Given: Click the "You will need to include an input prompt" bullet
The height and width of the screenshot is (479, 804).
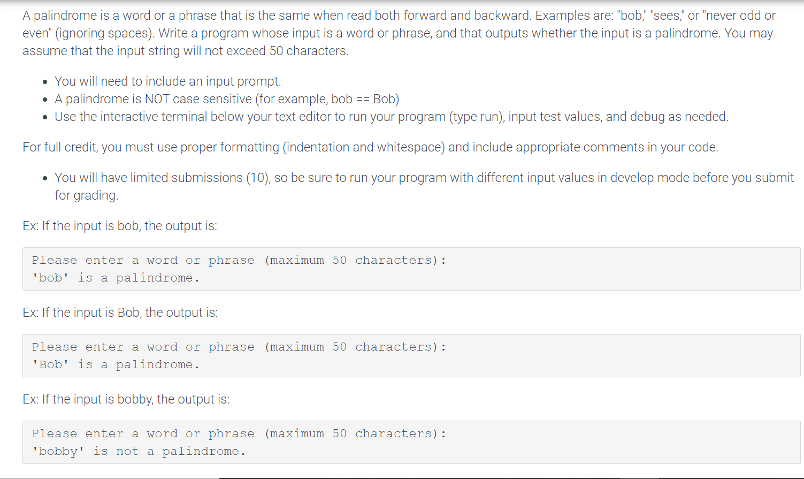Looking at the screenshot, I should pyautogui.click(x=167, y=81).
